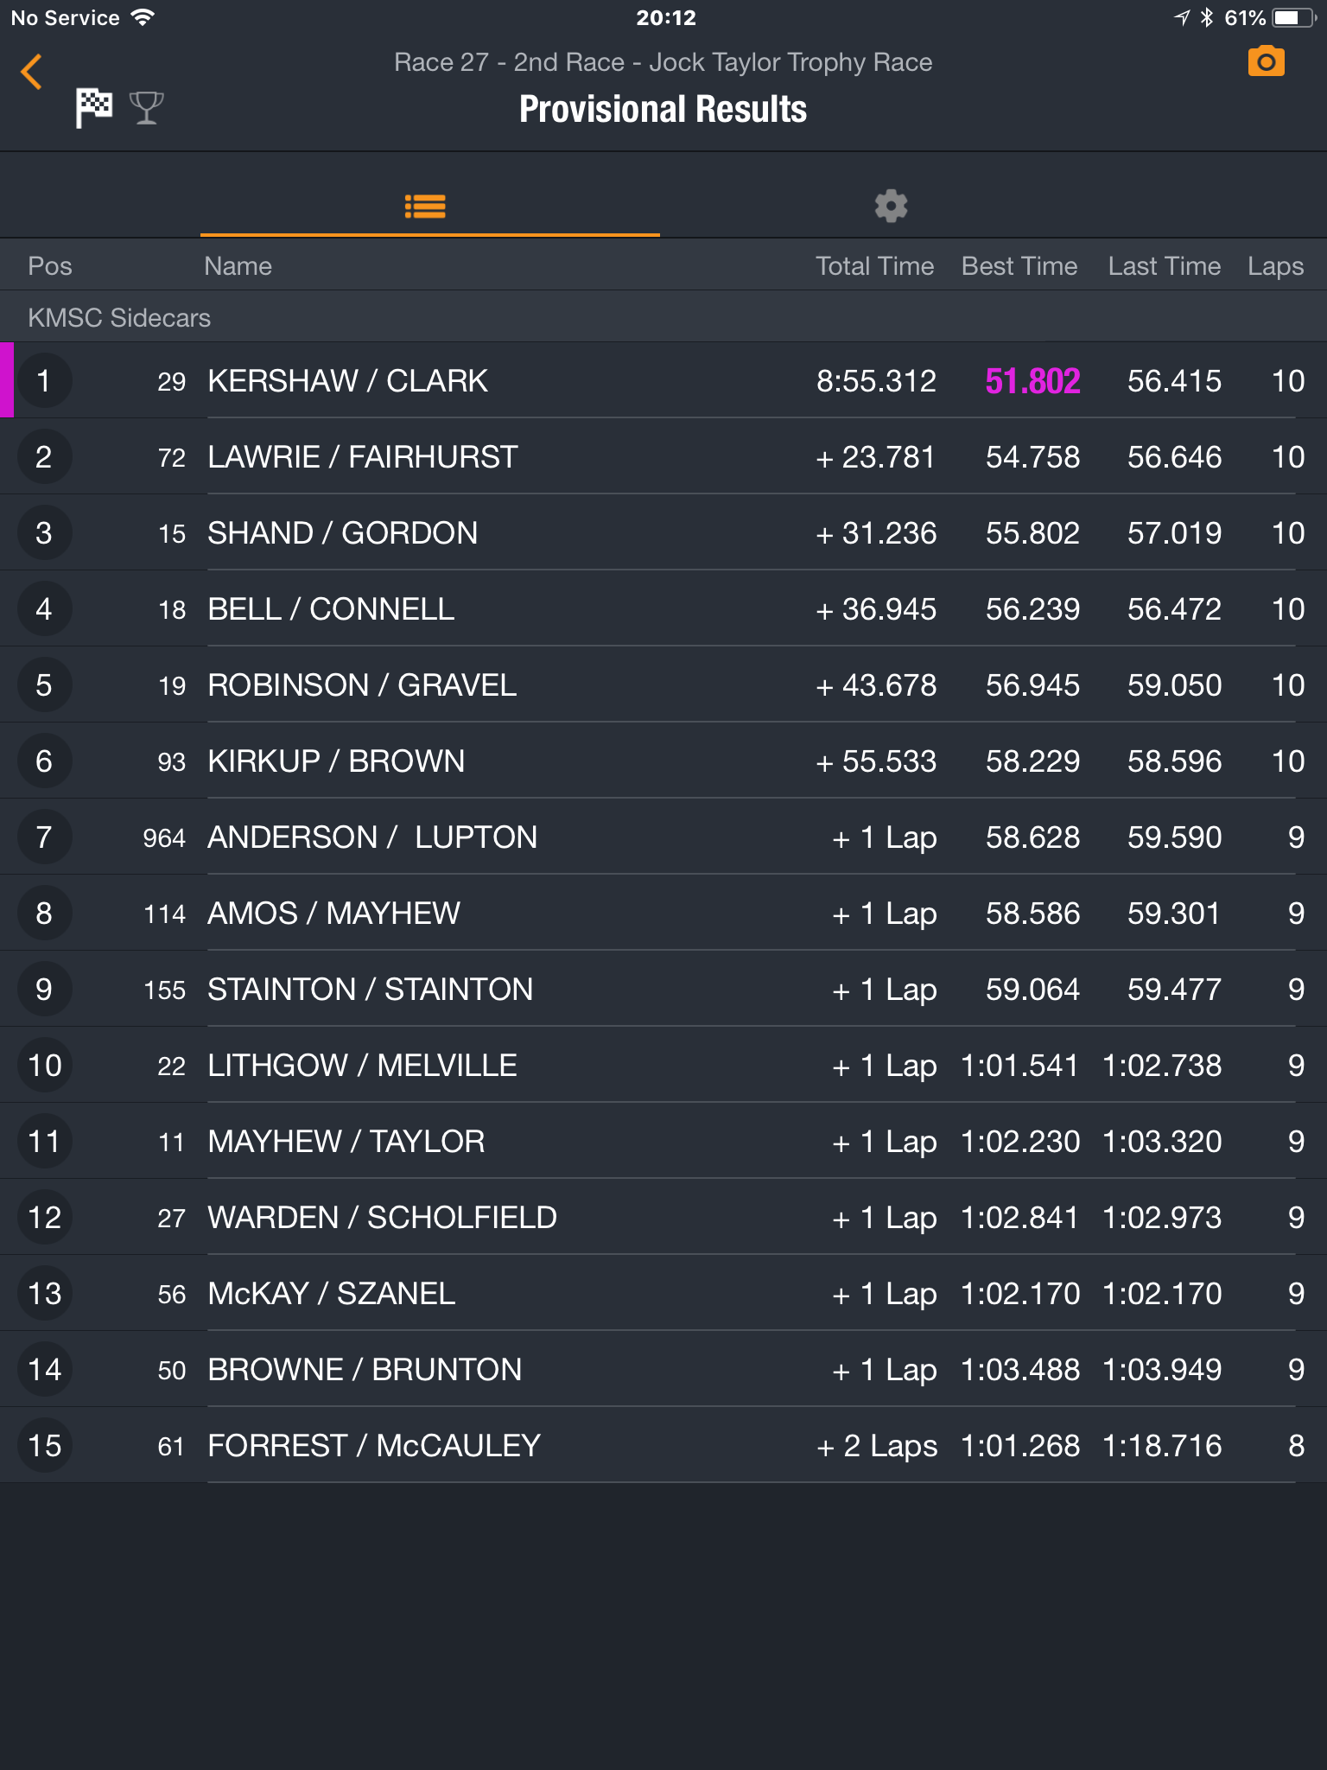Select the trophy icon
Image resolution: width=1327 pixels, height=1770 pixels.
click(x=146, y=108)
